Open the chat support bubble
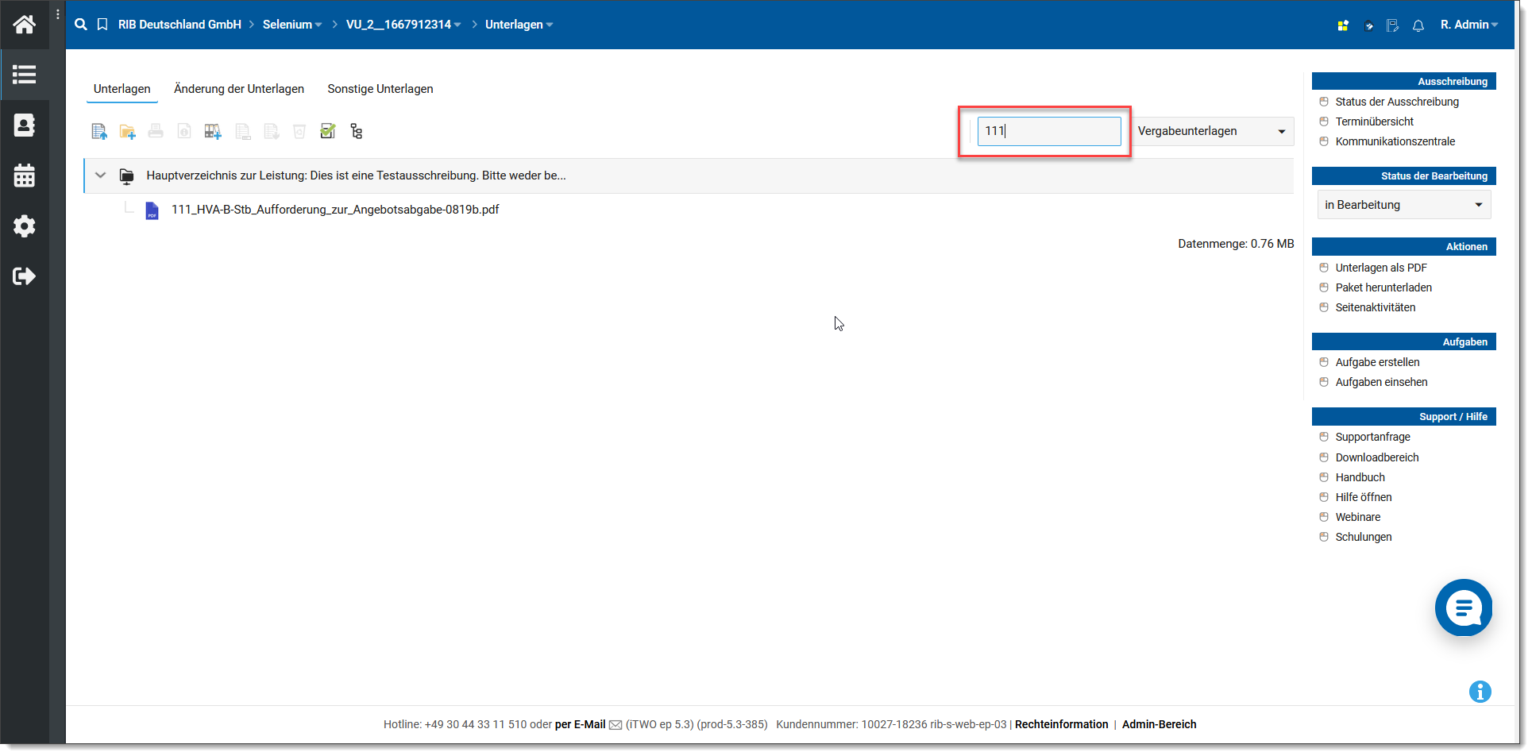 1463,607
